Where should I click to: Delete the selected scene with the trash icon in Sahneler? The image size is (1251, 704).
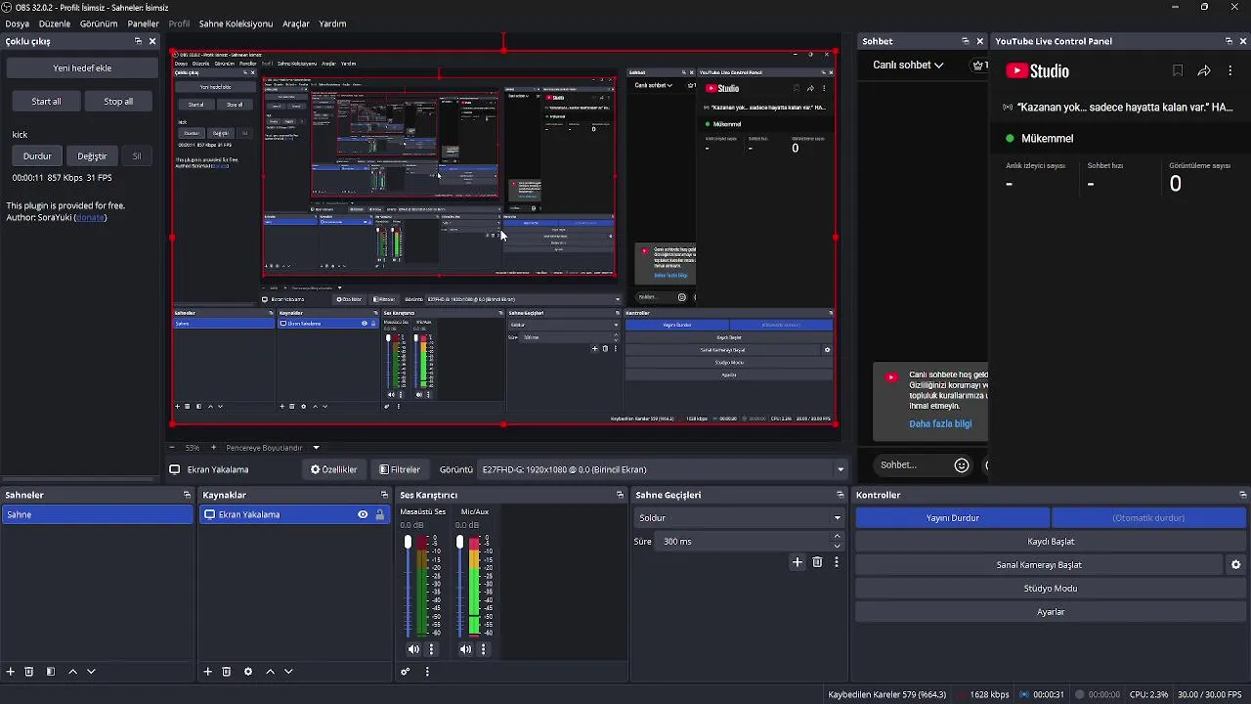tap(29, 672)
